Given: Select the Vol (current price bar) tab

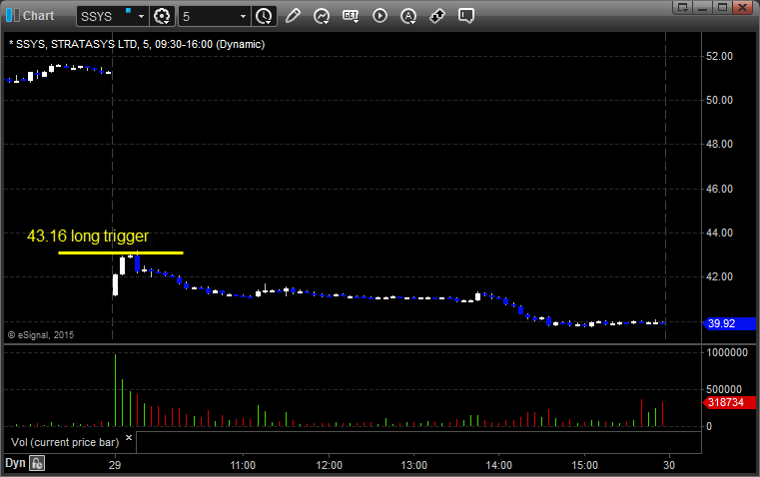Looking at the screenshot, I should 64,440.
